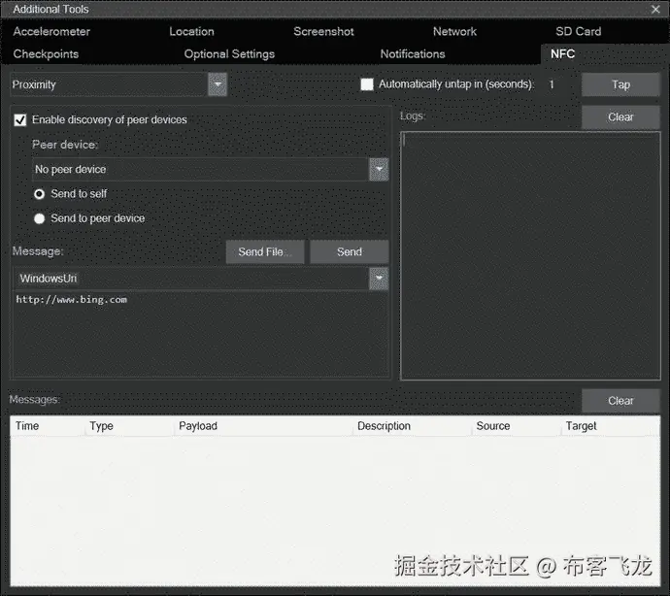Click the Send File button

coord(265,252)
